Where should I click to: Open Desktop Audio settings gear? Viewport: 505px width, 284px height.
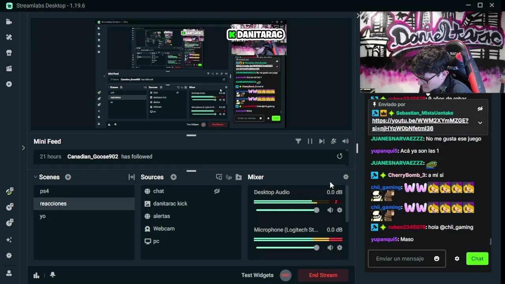point(340,210)
